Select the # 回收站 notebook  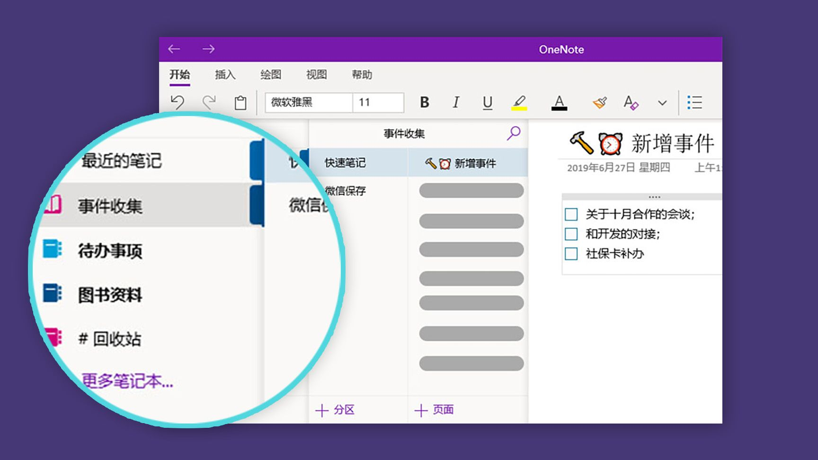pyautogui.click(x=110, y=339)
